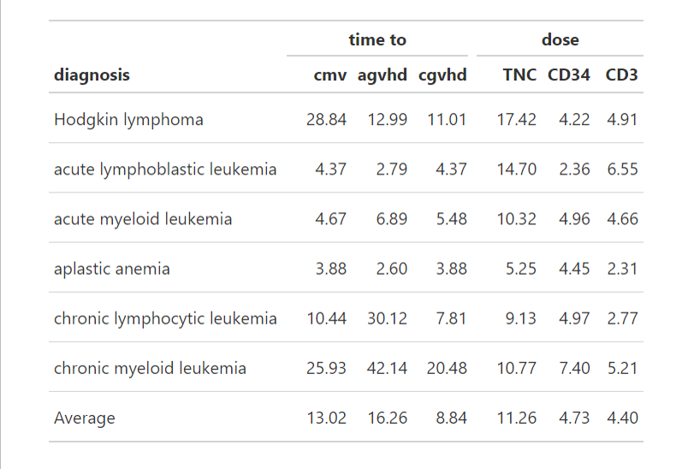Select the 42.14 agvhd value cell
The image size is (688, 469).
point(387,368)
